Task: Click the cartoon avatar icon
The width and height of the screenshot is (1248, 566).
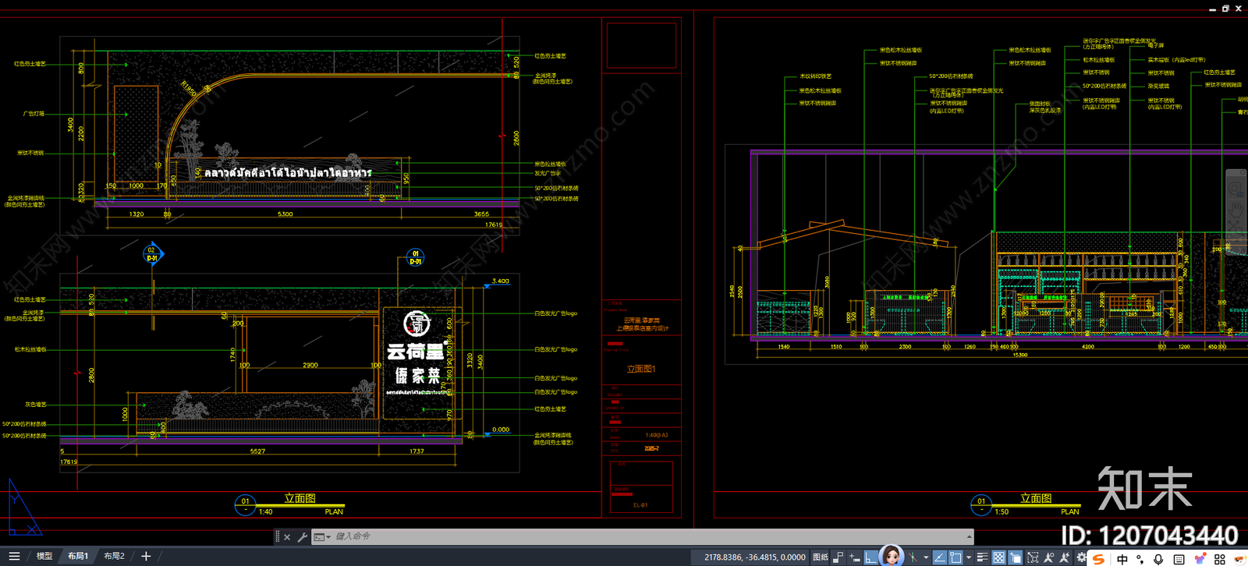Action: 892,556
